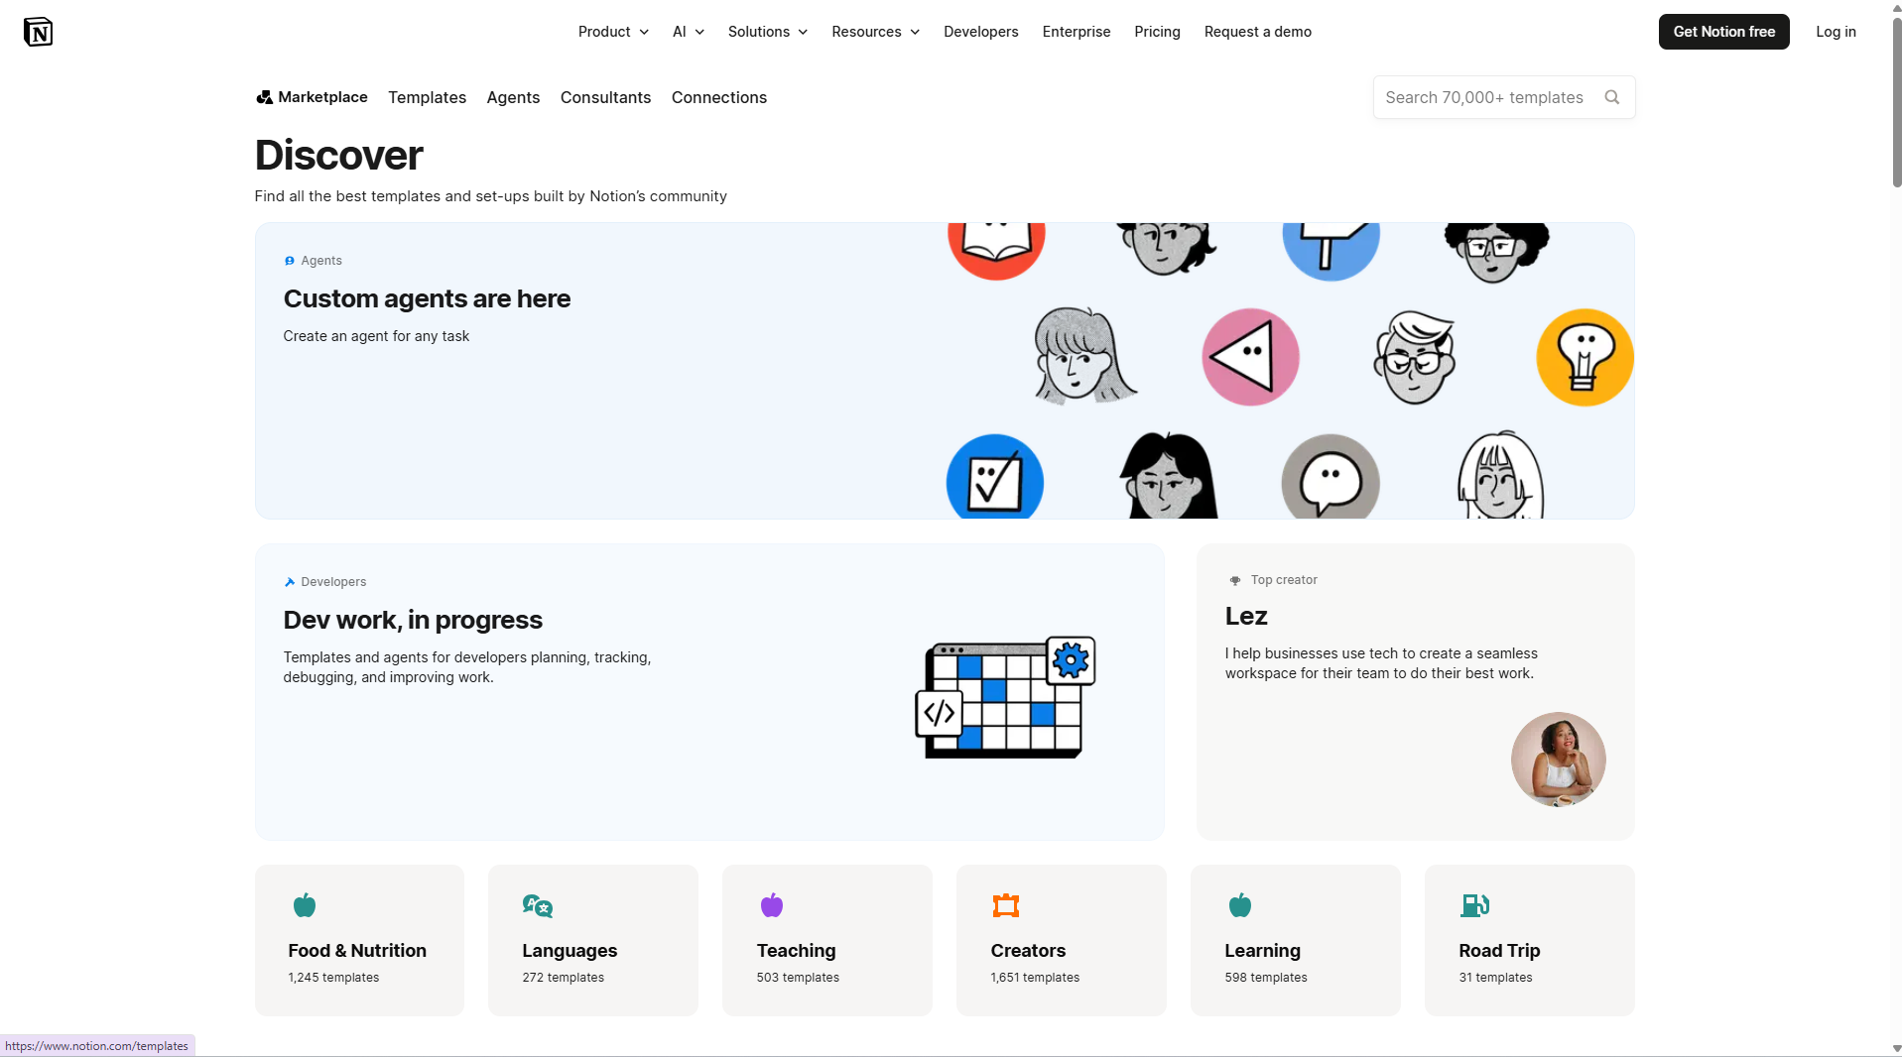Go to the Consultants tab
The image size is (1902, 1057).
point(605,97)
